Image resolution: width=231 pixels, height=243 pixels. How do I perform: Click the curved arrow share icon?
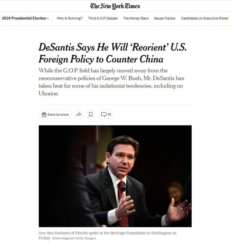tap(79, 115)
